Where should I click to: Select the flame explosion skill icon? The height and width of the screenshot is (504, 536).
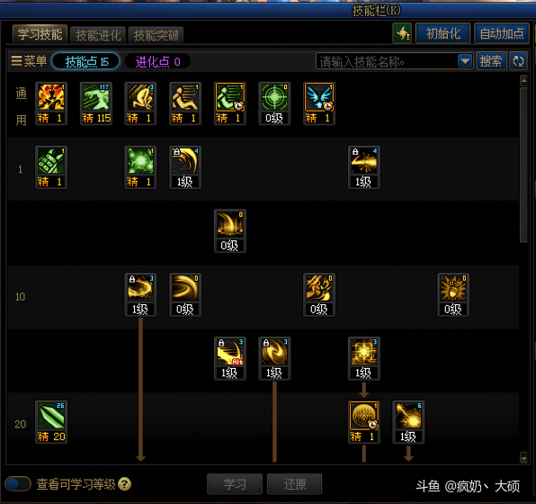(x=51, y=97)
